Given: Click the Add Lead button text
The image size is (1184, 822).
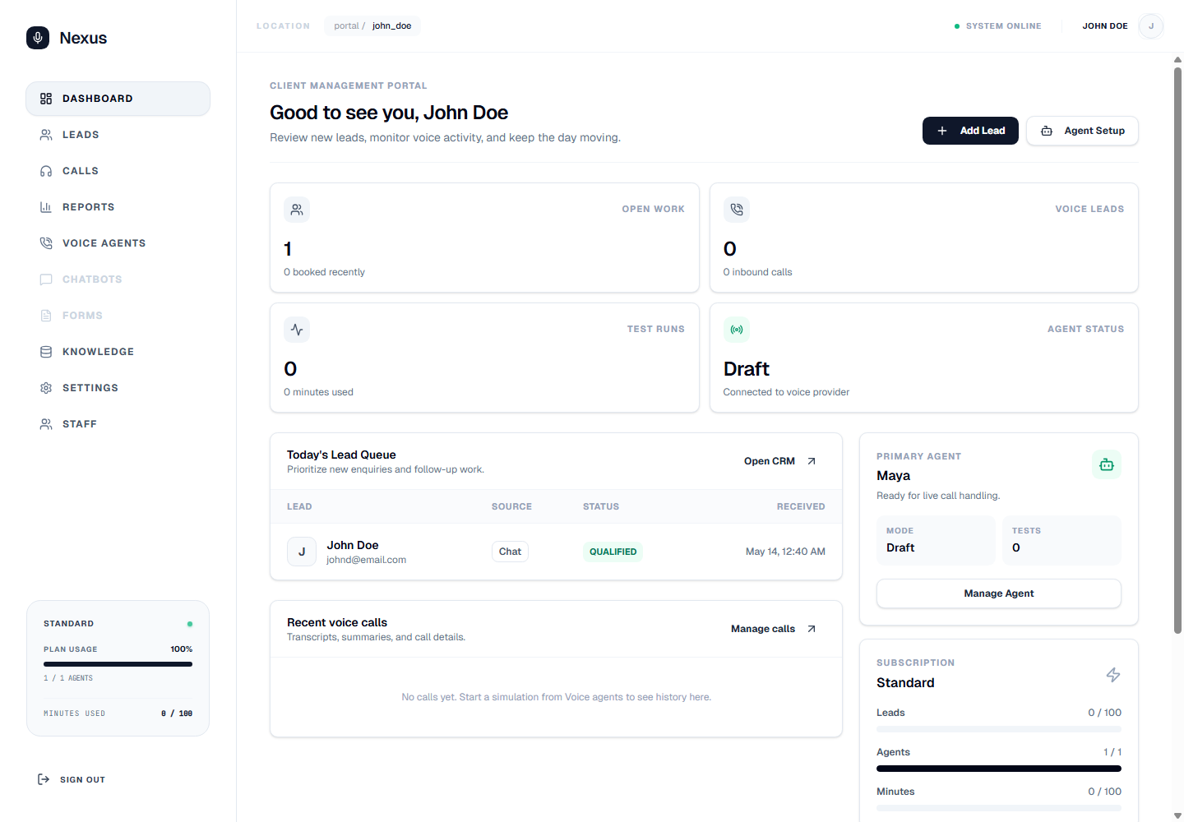Looking at the screenshot, I should click(983, 131).
